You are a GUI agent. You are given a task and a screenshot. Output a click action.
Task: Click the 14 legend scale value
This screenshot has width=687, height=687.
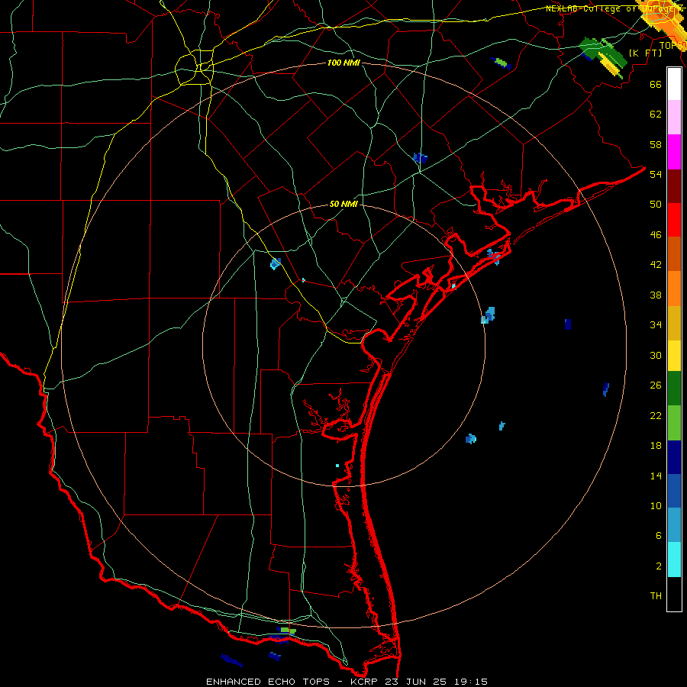(656, 476)
